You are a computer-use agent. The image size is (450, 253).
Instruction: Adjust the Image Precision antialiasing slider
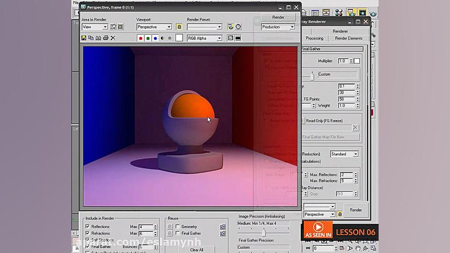[263, 232]
